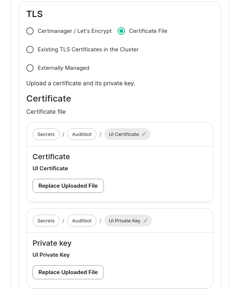
Task: Click the UI Certificate breadcrumb chip text
Action: point(123,134)
